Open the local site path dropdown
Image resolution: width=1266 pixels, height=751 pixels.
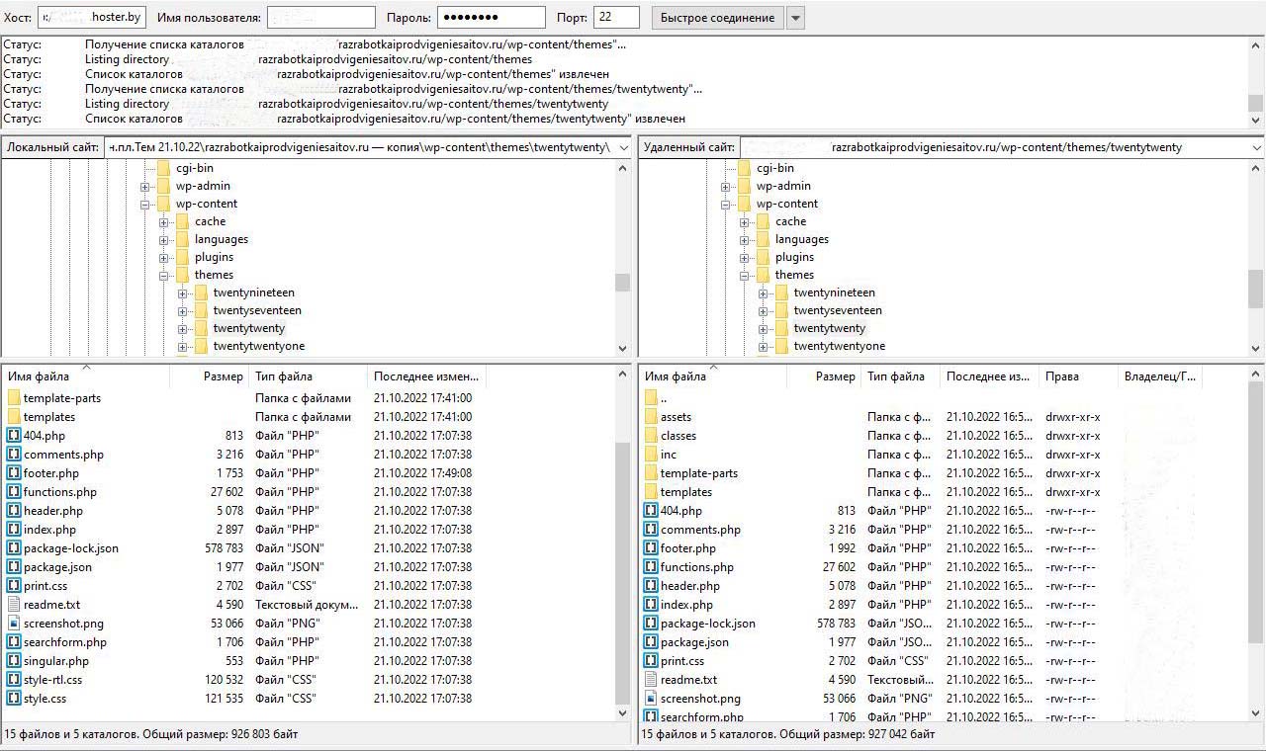pos(623,148)
